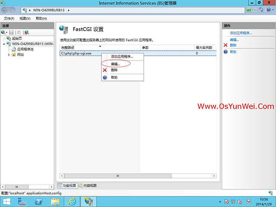The width and height of the screenshot is (276, 207).
Task: Expand the 网站 (Sites) tree node
Action: coord(9,55)
